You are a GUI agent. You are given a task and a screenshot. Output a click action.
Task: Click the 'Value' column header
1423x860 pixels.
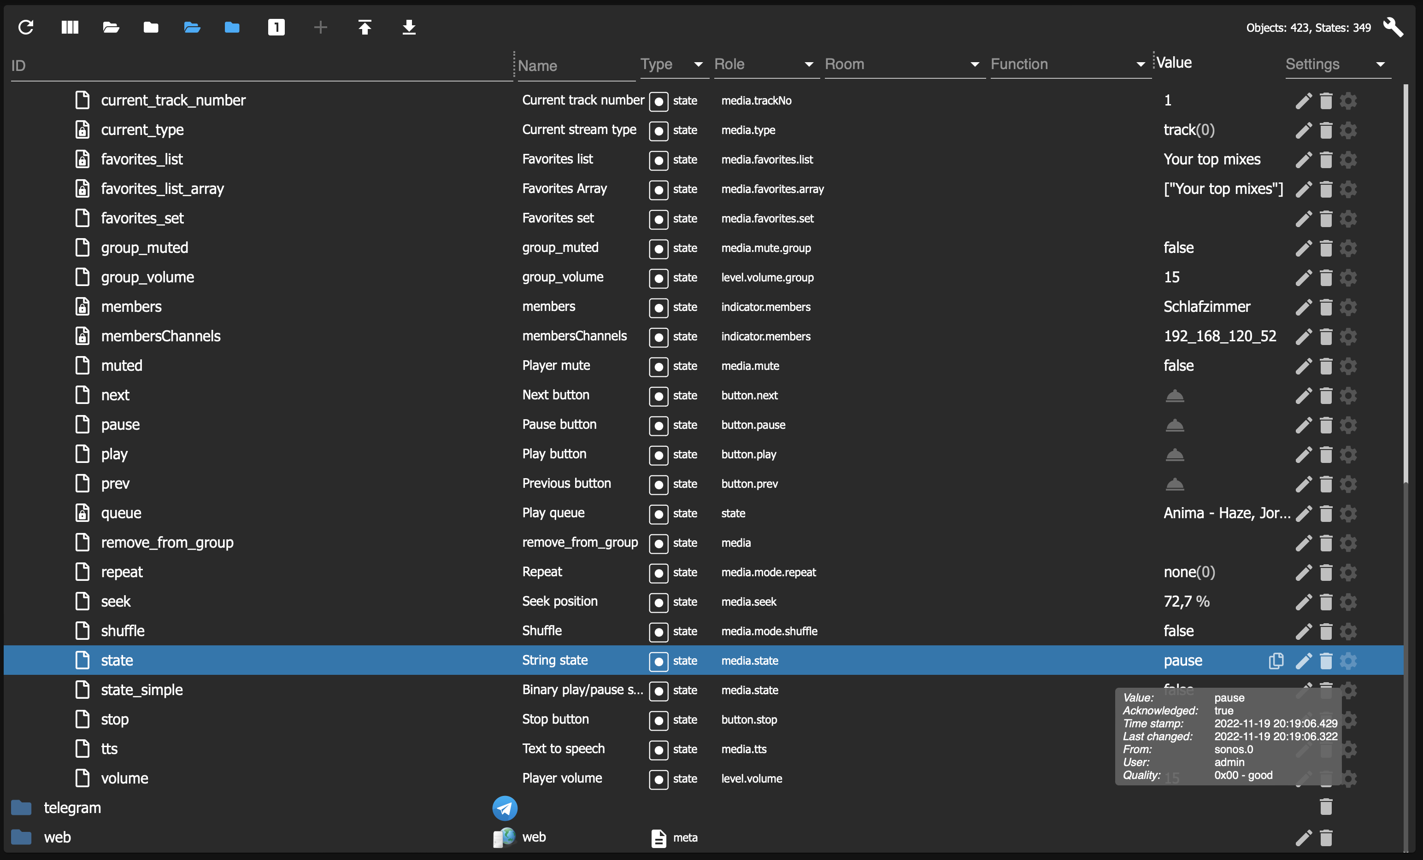1174,62
